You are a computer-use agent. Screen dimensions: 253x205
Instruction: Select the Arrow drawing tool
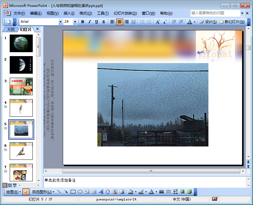66,192
